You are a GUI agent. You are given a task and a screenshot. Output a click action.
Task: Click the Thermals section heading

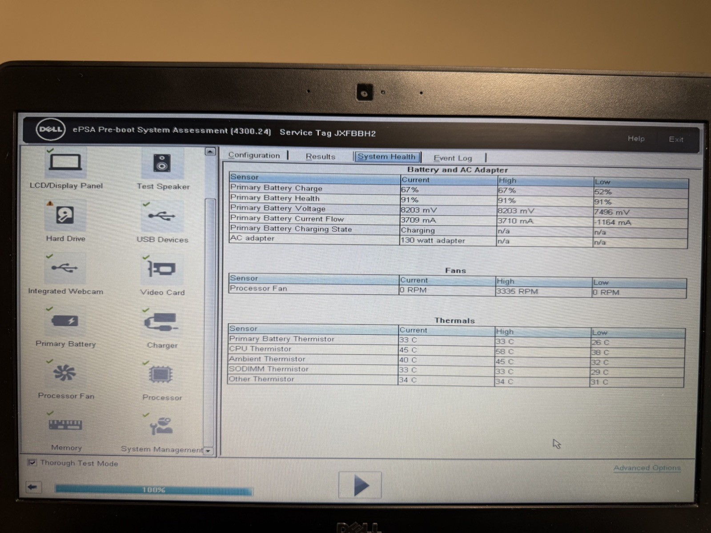click(454, 320)
